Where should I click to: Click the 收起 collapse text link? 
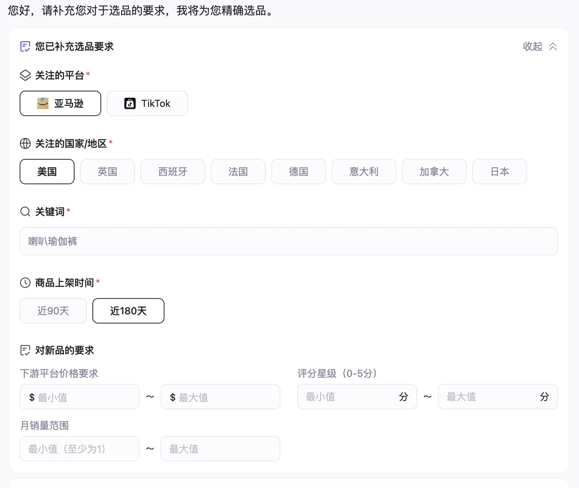pyautogui.click(x=532, y=47)
